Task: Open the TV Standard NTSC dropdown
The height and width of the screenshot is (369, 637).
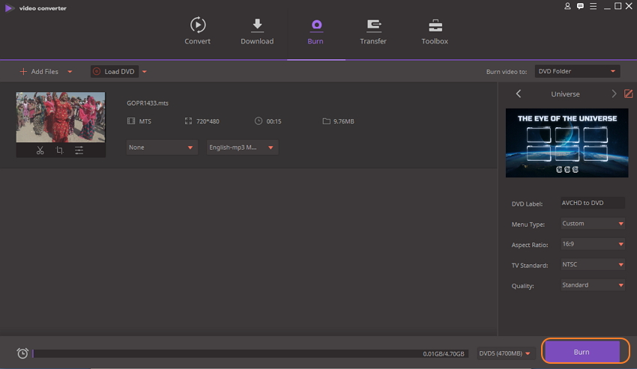Action: pyautogui.click(x=592, y=265)
